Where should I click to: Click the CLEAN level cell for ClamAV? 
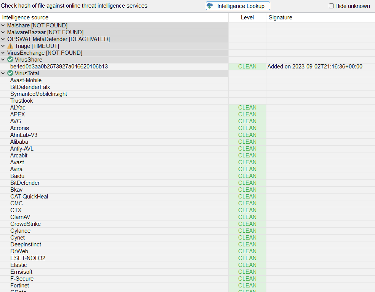(247, 217)
